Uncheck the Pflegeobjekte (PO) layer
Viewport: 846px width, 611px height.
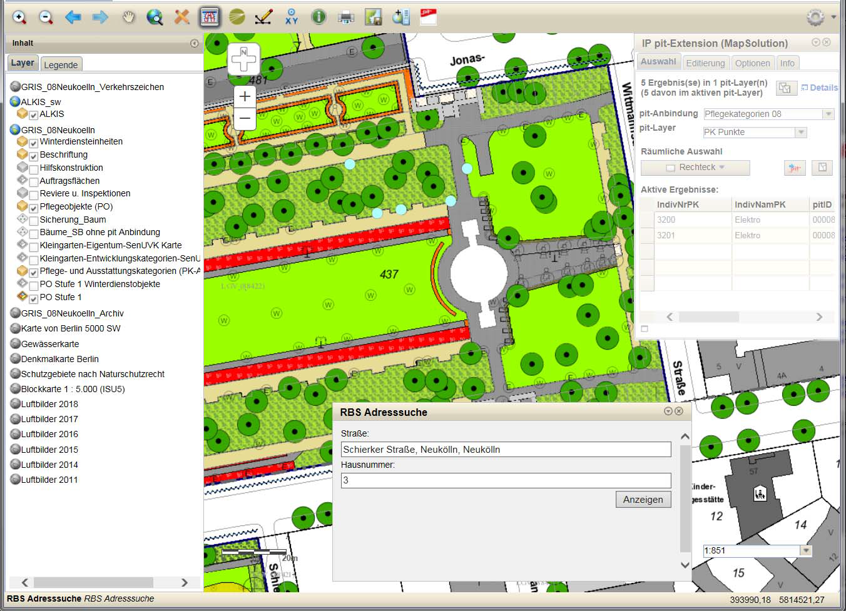coord(34,208)
